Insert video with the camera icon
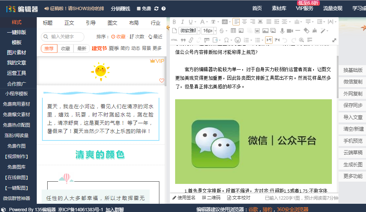Image resolution: width=366 pixels, height=212 pixels. pyautogui.click(x=289, y=31)
